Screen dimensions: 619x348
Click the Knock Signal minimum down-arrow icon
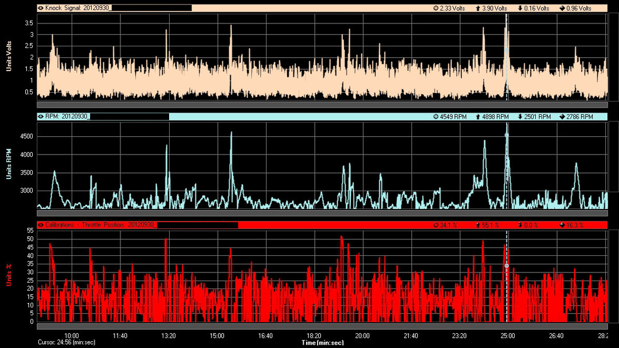[519, 9]
